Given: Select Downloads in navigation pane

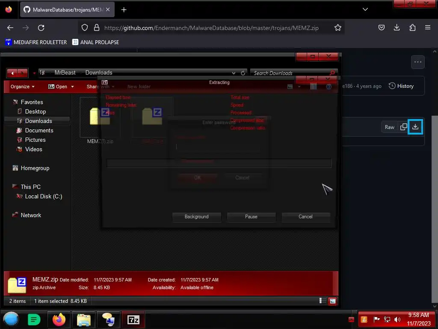Looking at the screenshot, I should [38, 121].
